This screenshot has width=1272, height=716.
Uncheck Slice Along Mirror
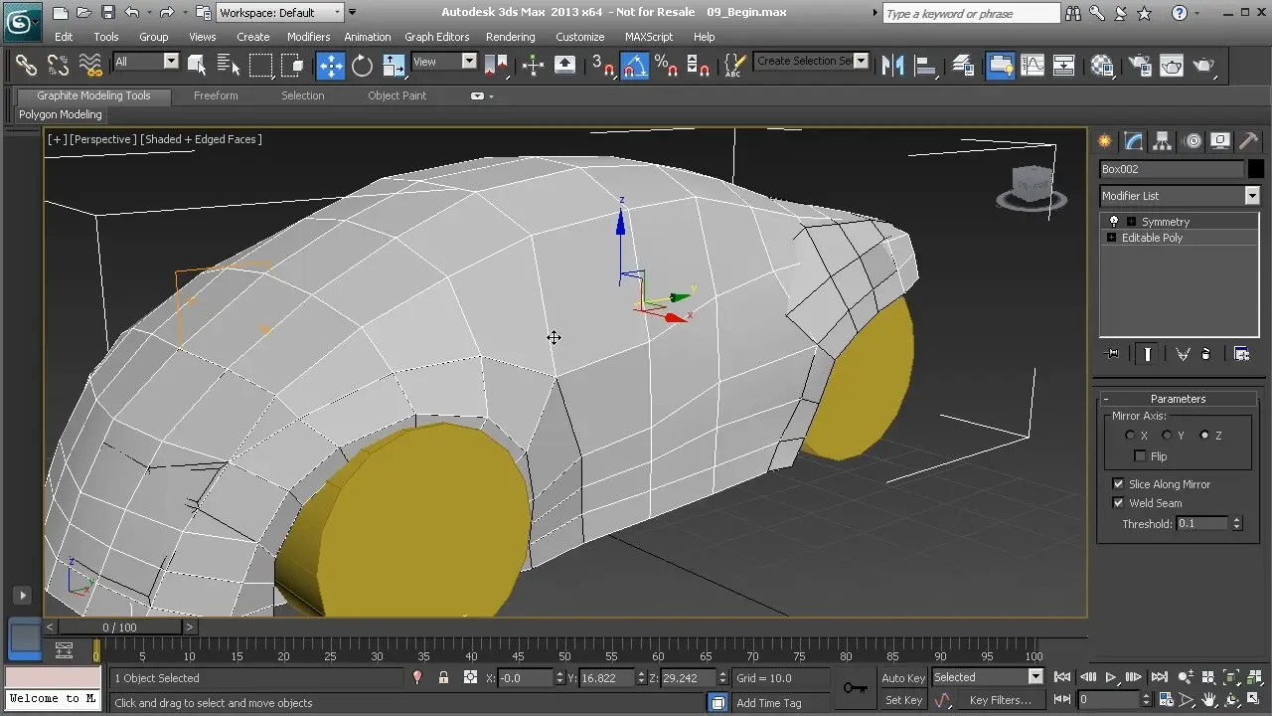coord(1118,484)
